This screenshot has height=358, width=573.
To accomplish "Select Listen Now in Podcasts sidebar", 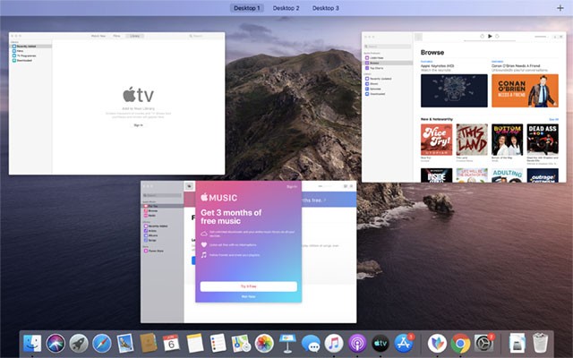I will click(389, 57).
